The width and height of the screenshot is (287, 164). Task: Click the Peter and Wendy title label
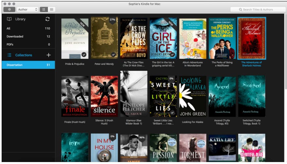(104, 64)
